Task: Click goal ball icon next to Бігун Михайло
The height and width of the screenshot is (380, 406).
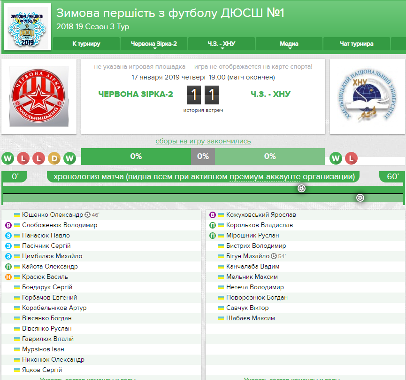Action: point(274,256)
